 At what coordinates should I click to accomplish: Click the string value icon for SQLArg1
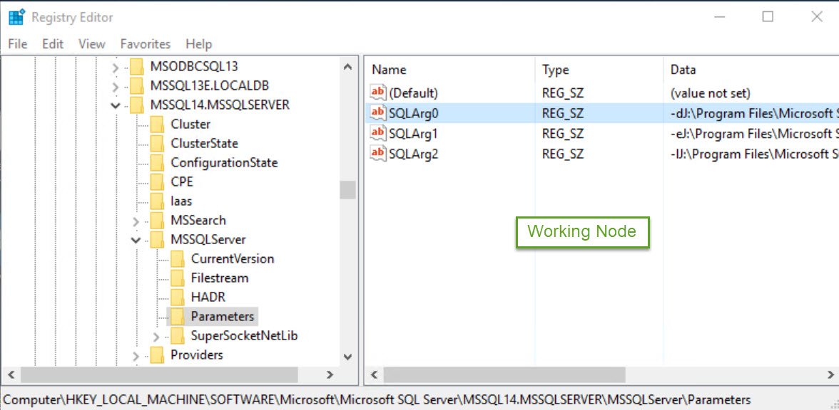[378, 132]
